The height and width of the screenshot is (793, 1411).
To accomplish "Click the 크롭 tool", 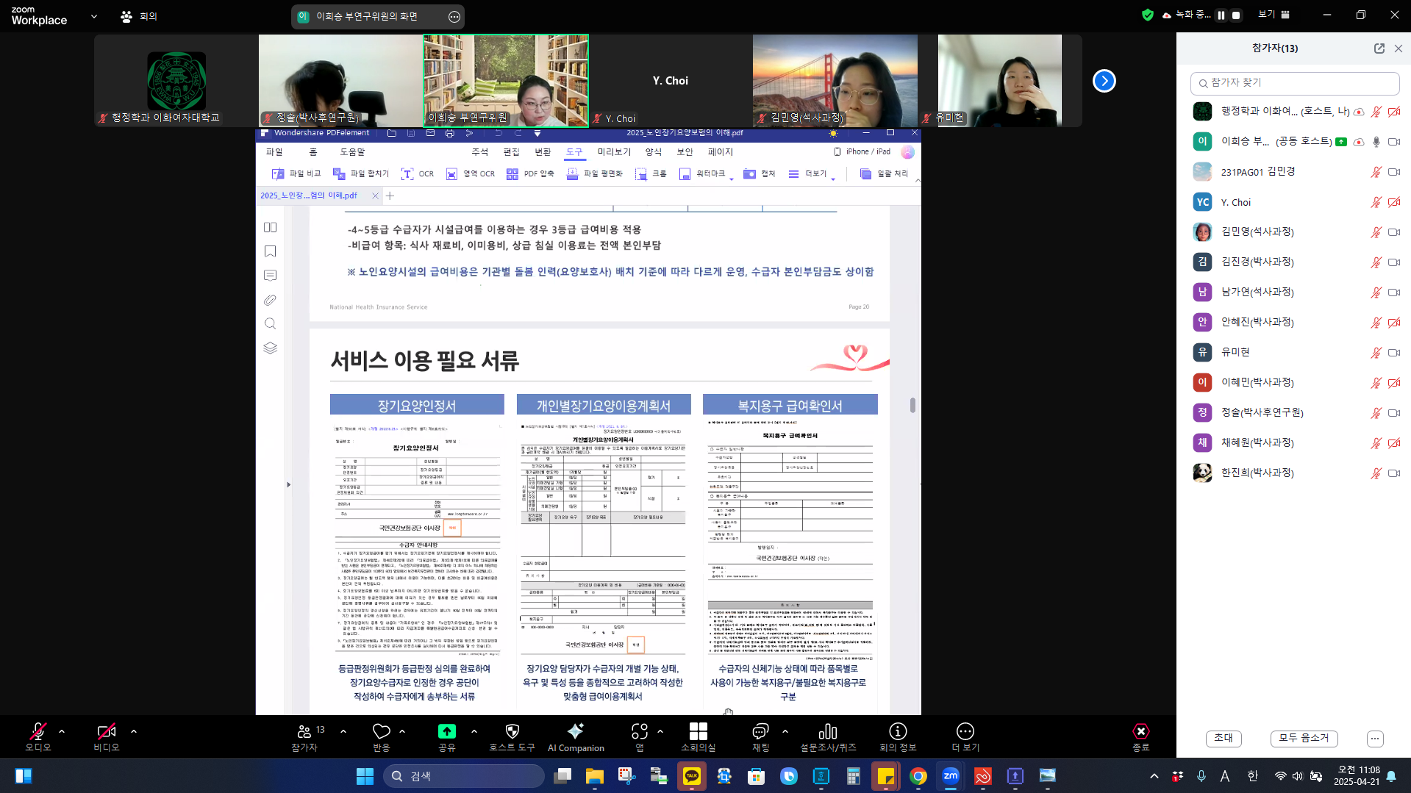I will tap(651, 174).
